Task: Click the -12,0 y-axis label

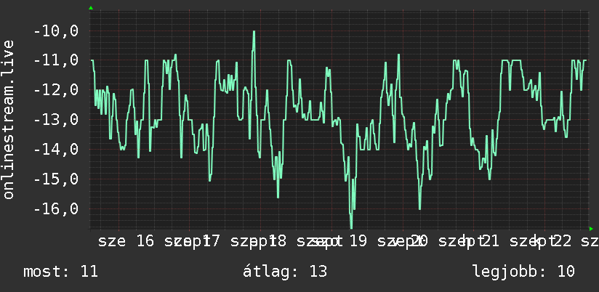Action: coord(56,90)
